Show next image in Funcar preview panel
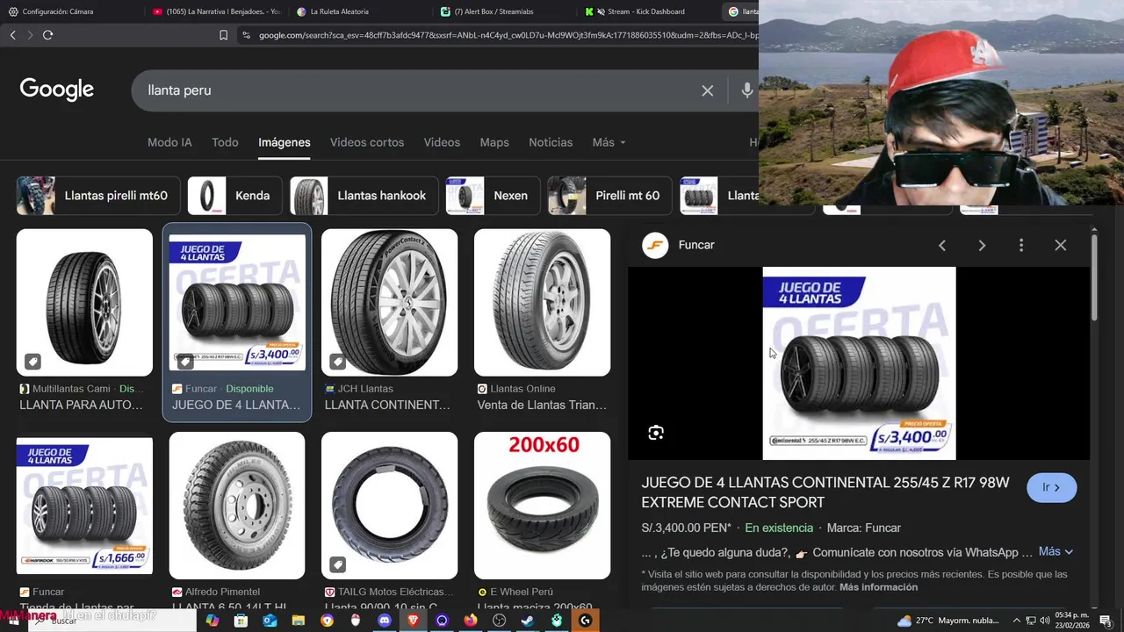The width and height of the screenshot is (1124, 632). (x=982, y=246)
